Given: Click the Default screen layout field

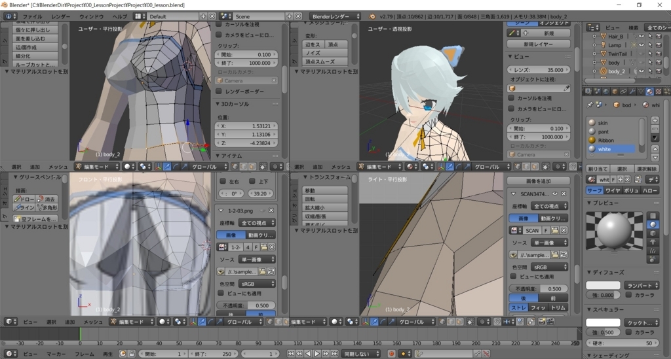Looking at the screenshot, I should pyautogui.click(x=173, y=16).
